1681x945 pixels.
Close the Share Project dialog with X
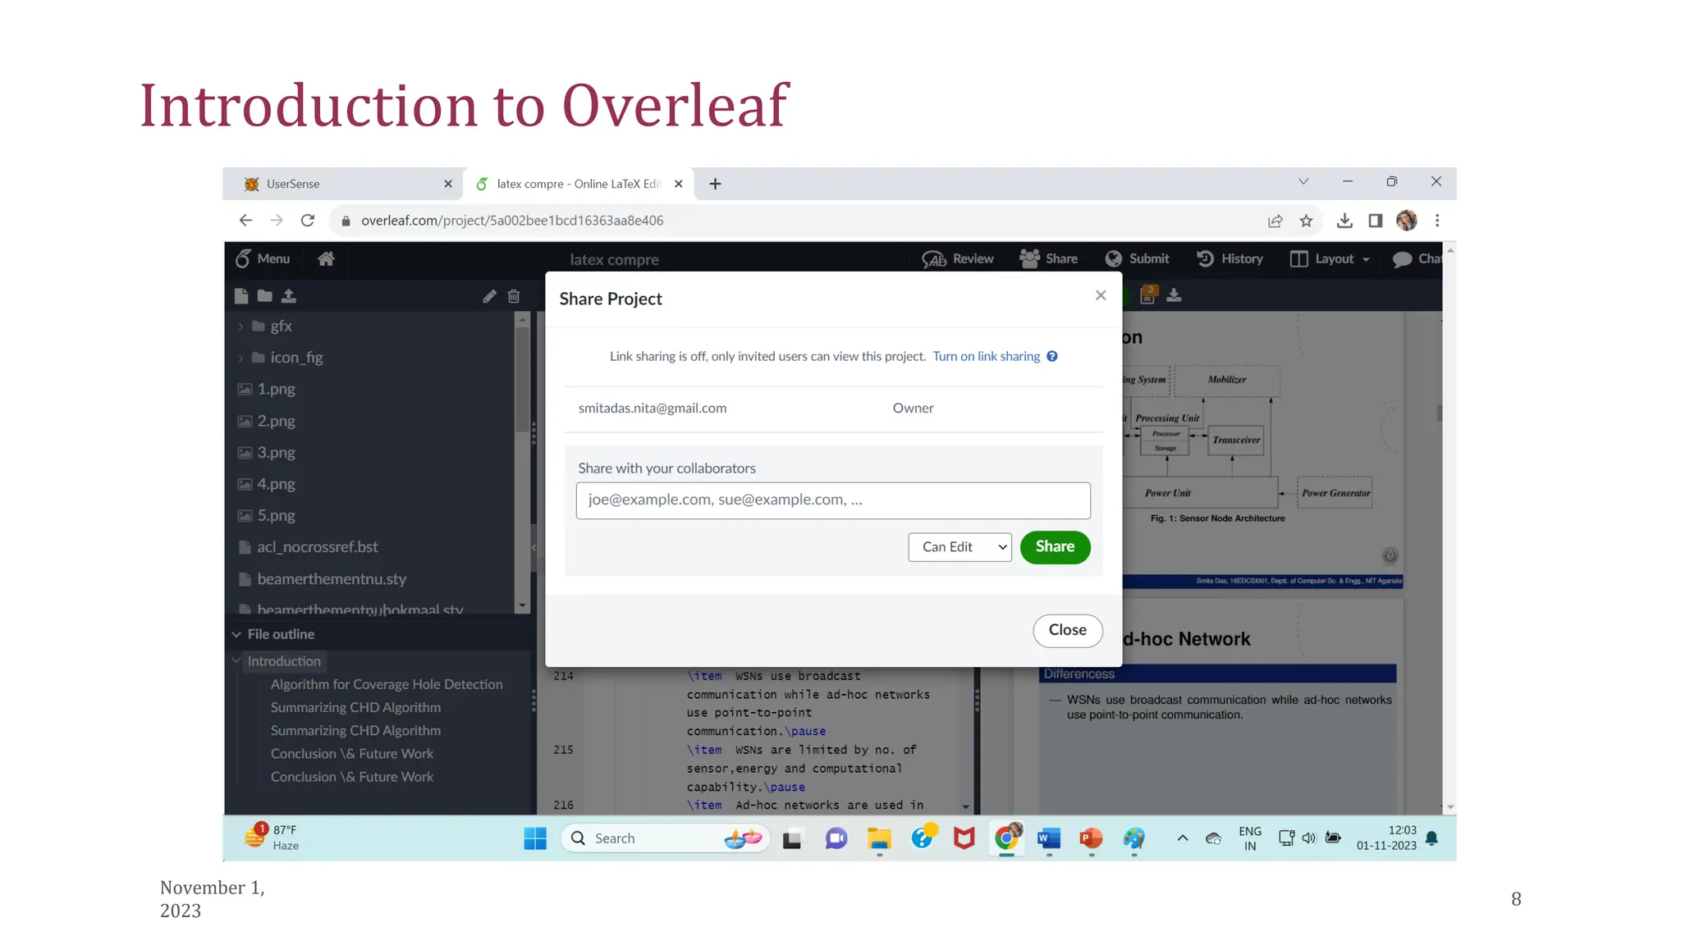pos(1101,295)
